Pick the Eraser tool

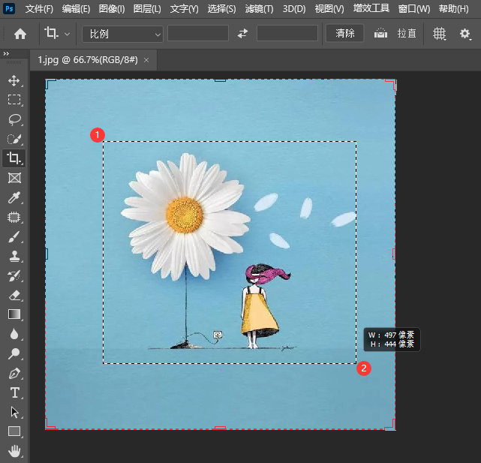coord(14,295)
